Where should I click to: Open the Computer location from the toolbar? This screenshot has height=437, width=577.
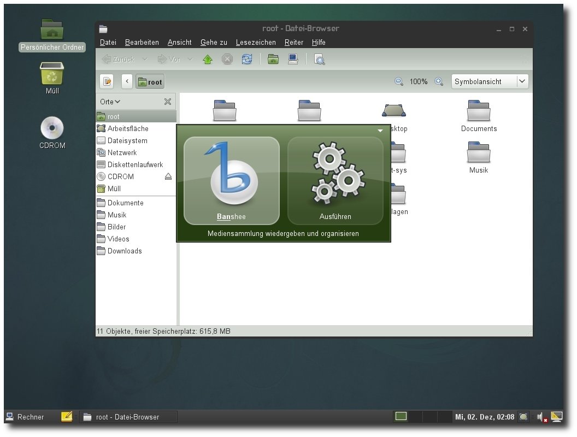click(x=293, y=59)
